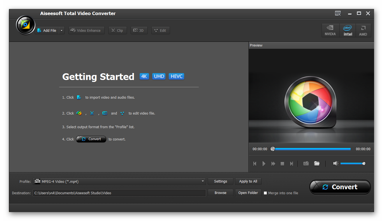383x221 pixels.
Task: Toggle AMD acceleration
Action: click(363, 30)
